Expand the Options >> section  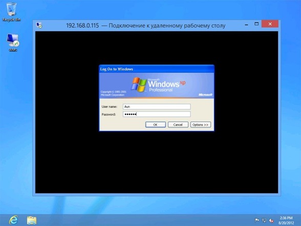point(201,125)
